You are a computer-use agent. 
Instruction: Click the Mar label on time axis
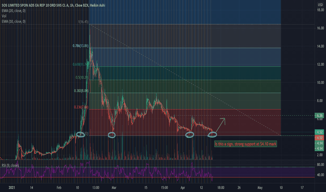[114, 188]
